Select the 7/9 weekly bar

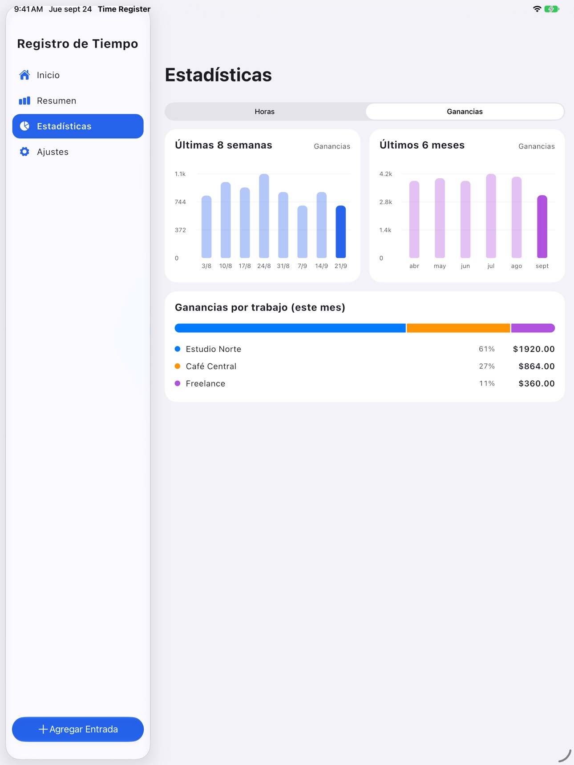(x=303, y=232)
